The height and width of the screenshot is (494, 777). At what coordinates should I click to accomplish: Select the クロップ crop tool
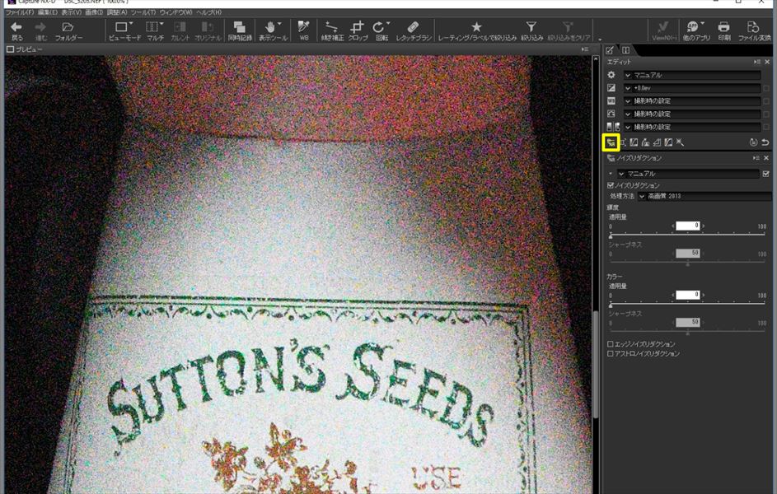pyautogui.click(x=358, y=30)
